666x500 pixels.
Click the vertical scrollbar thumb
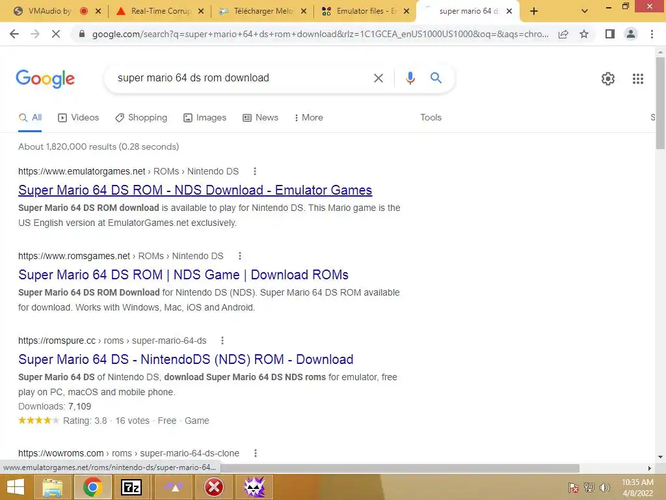(x=660, y=102)
